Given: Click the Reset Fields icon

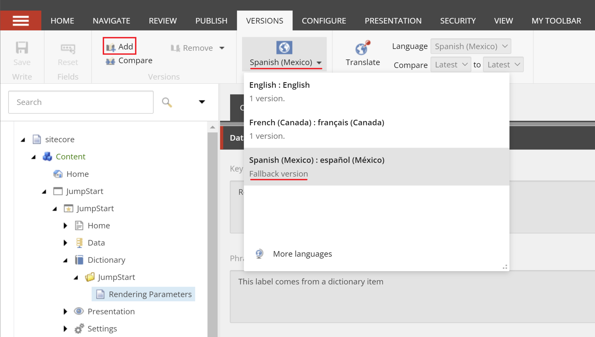Looking at the screenshot, I should (67, 48).
